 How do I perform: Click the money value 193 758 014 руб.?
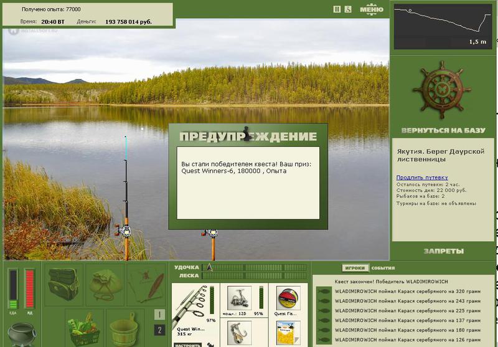128,22
